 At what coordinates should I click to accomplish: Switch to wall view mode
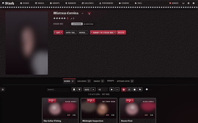135,89
